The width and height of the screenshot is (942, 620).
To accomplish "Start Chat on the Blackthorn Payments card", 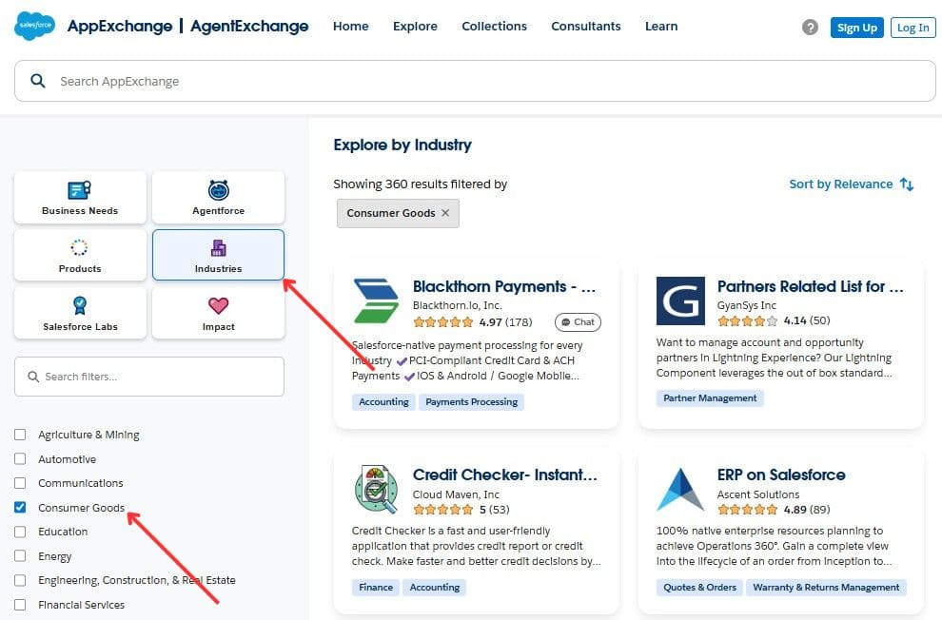I will 578,322.
